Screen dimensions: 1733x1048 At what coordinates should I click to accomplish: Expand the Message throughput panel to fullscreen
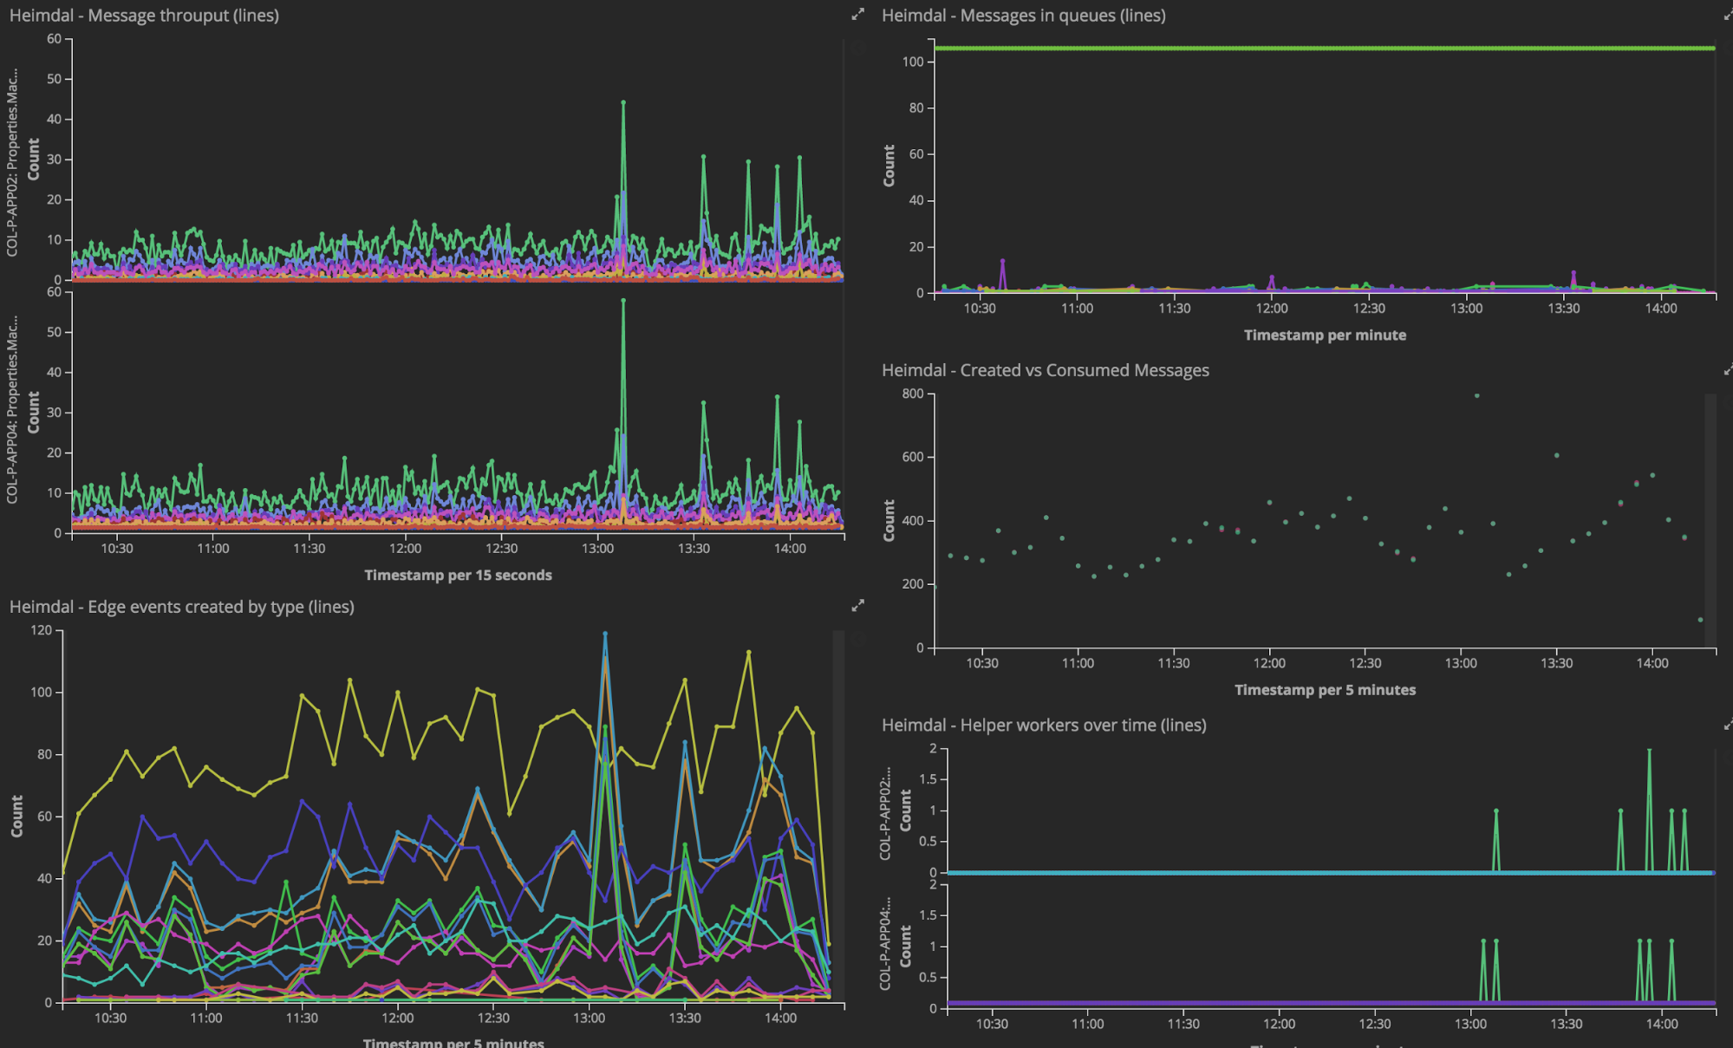pos(857,15)
